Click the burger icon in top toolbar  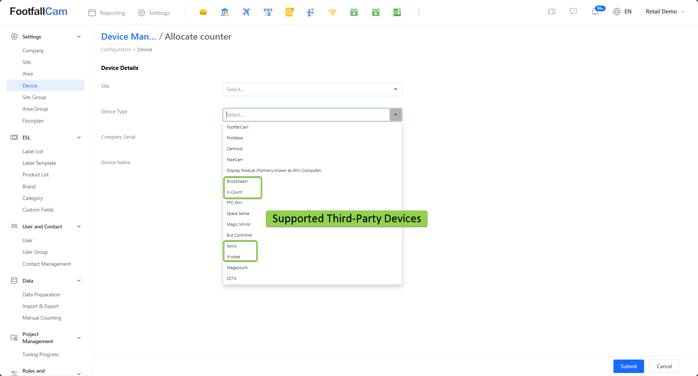point(203,12)
